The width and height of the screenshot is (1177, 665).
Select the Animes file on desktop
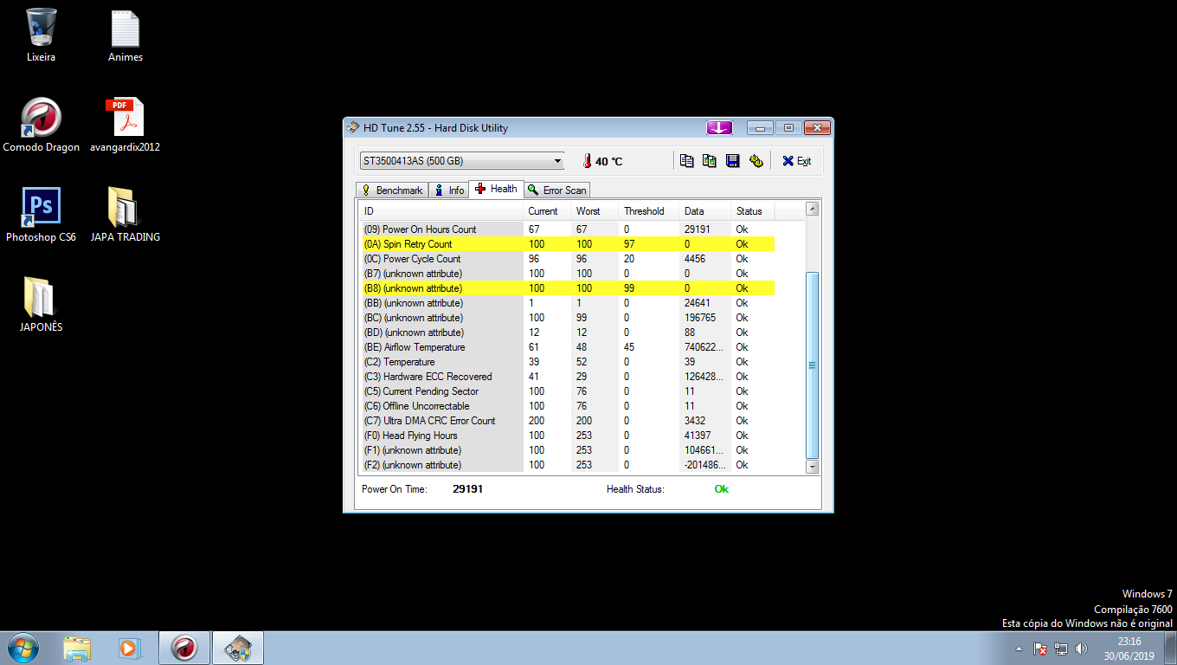coord(125,36)
